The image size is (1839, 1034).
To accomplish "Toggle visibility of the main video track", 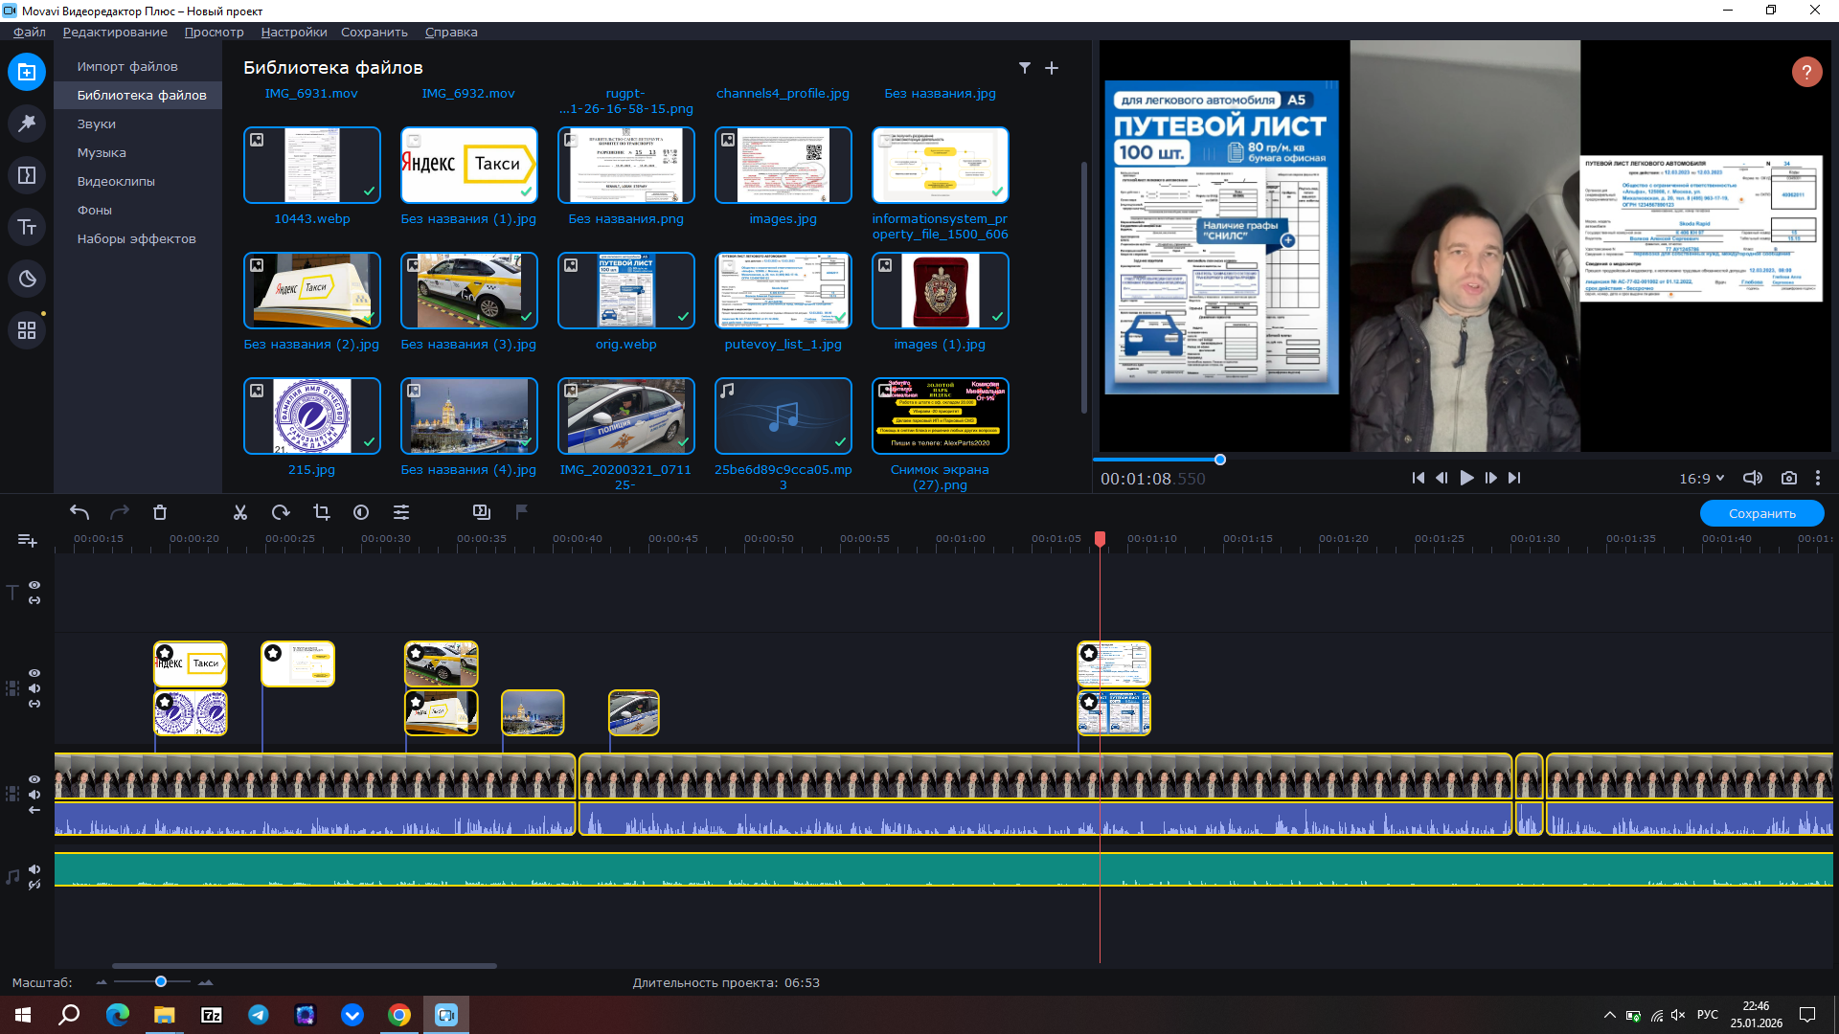I will click(x=34, y=779).
